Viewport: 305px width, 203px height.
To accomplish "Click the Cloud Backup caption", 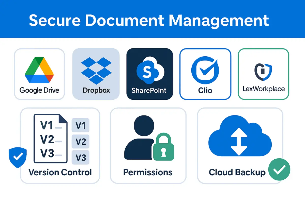I will point(237,172).
